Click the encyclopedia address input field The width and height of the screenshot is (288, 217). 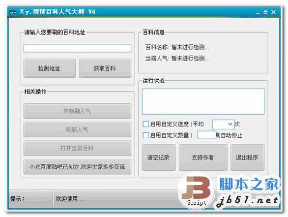(77, 48)
